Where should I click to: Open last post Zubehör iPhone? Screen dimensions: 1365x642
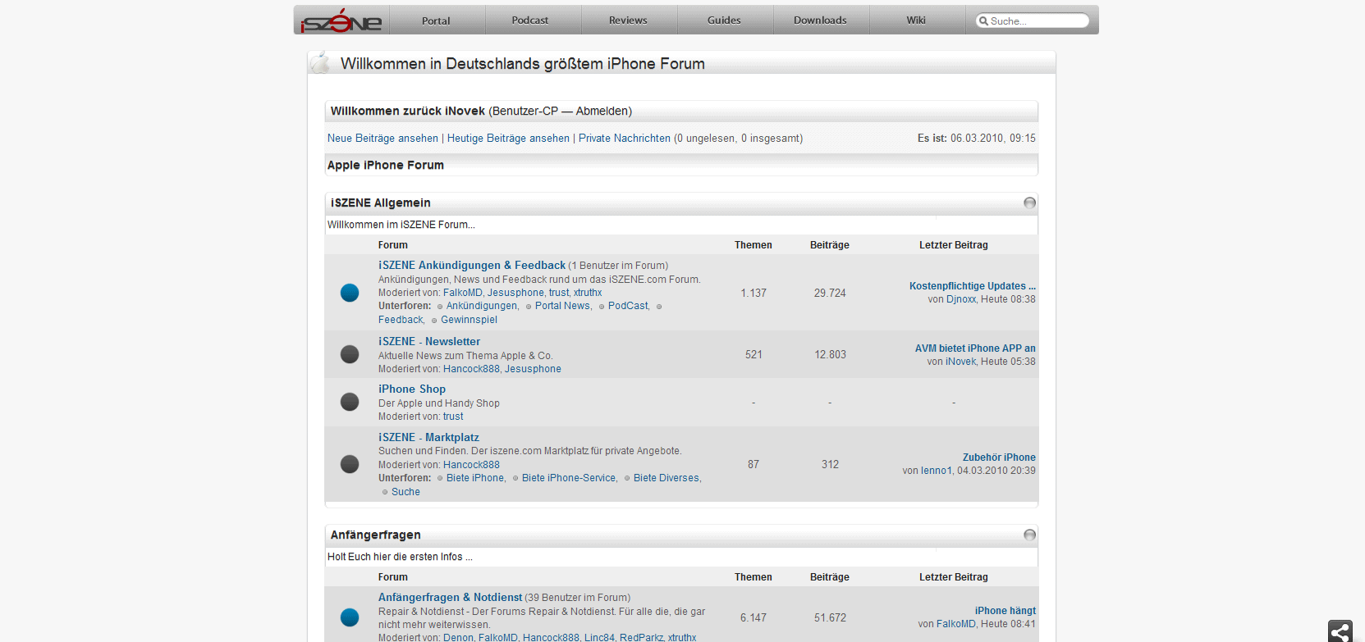click(999, 458)
